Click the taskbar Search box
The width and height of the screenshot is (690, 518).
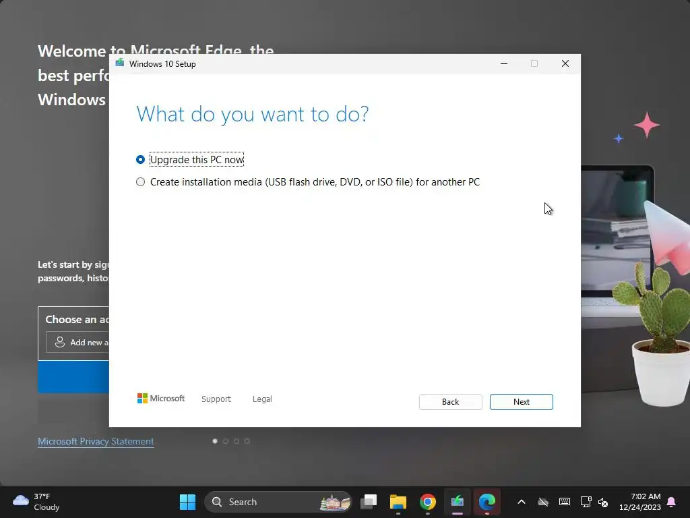pyautogui.click(x=278, y=502)
